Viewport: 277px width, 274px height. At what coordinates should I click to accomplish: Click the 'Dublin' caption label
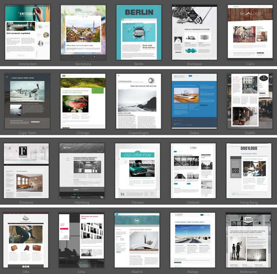pyautogui.click(x=250, y=133)
